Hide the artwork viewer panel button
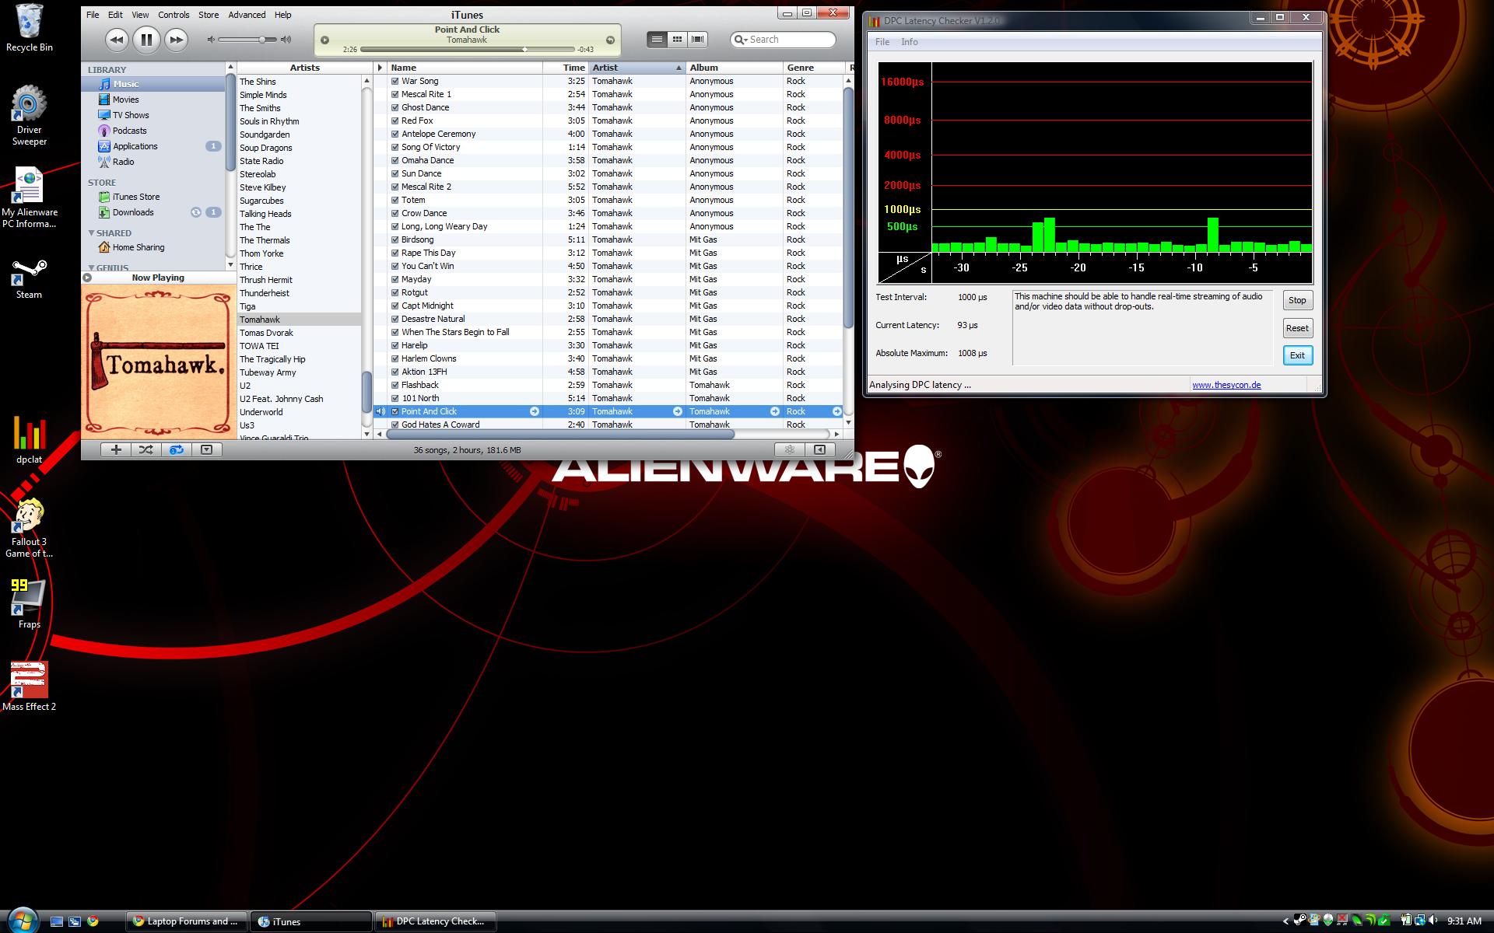The height and width of the screenshot is (933, 1494). click(206, 449)
